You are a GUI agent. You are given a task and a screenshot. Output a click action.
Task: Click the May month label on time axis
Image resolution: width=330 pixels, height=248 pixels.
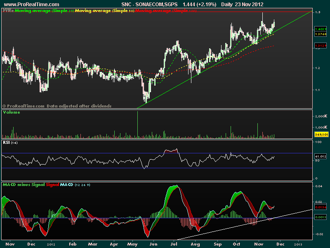(132, 244)
